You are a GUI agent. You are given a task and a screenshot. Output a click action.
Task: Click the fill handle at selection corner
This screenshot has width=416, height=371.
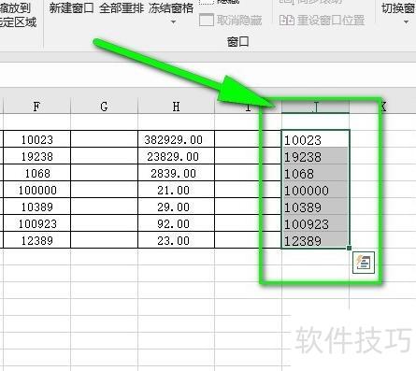point(349,248)
